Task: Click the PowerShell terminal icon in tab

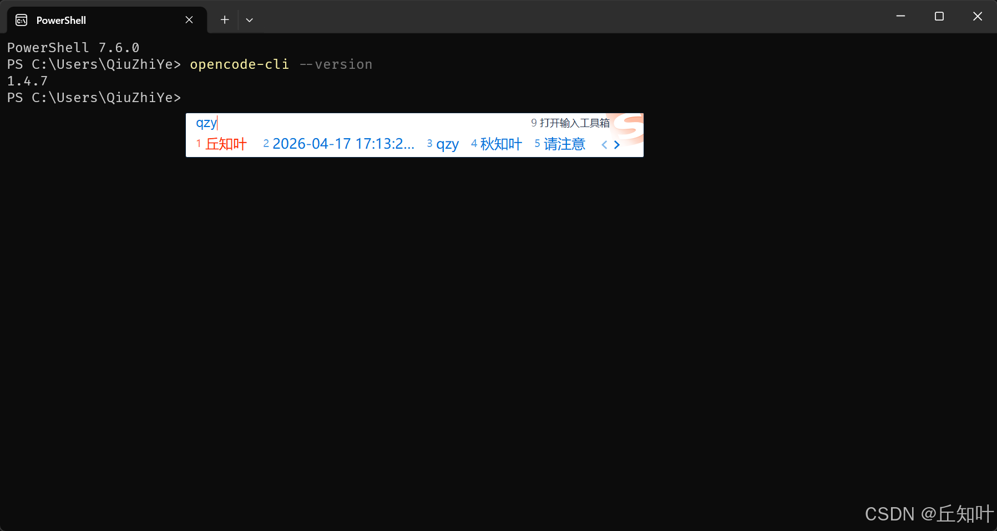Action: pos(22,20)
